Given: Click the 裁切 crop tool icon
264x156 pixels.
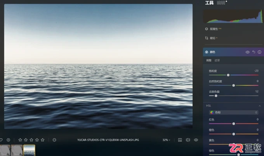Looking at the screenshot, I should (x=207, y=38).
